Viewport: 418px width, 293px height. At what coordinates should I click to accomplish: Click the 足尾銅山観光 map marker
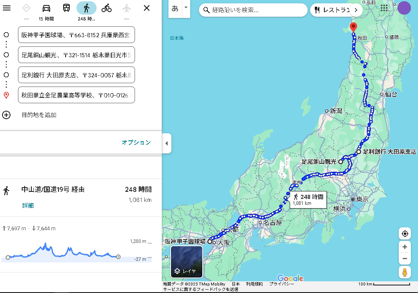click(x=340, y=162)
